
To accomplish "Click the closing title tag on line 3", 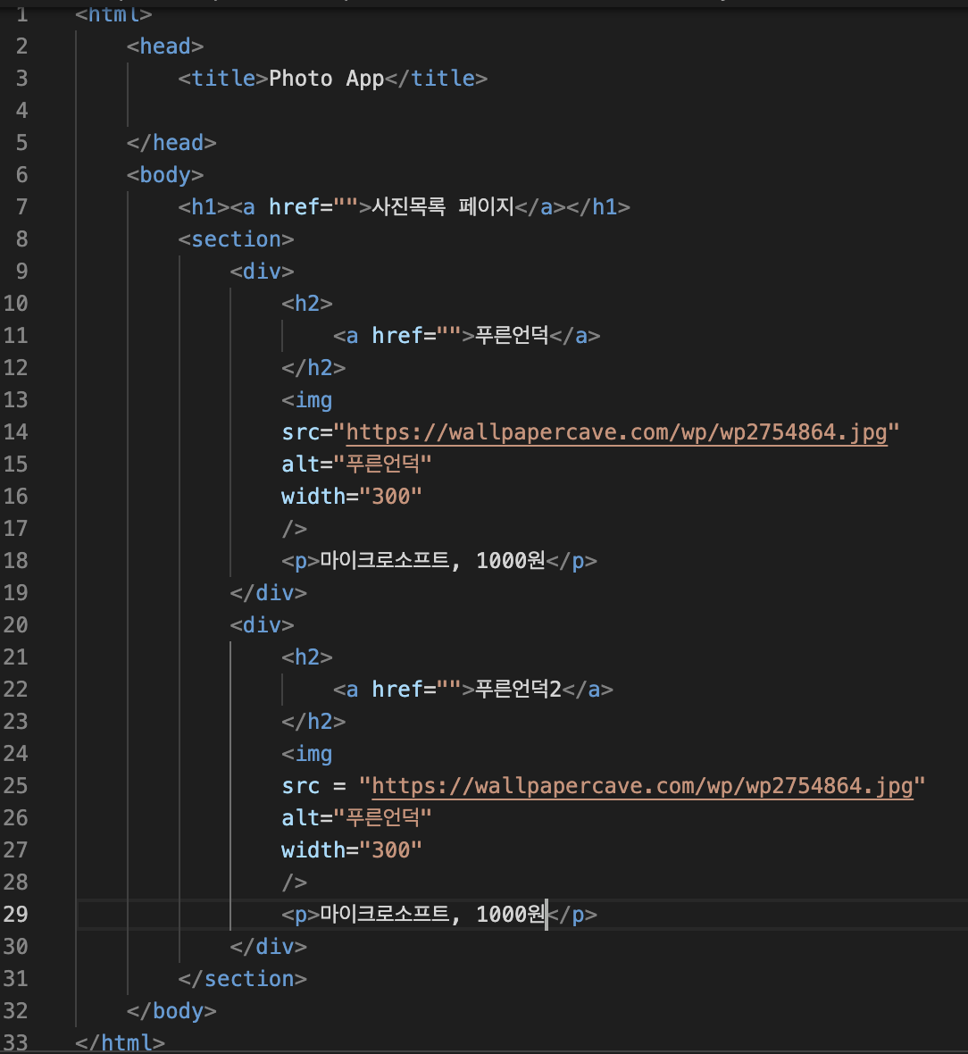I will 437,79.
